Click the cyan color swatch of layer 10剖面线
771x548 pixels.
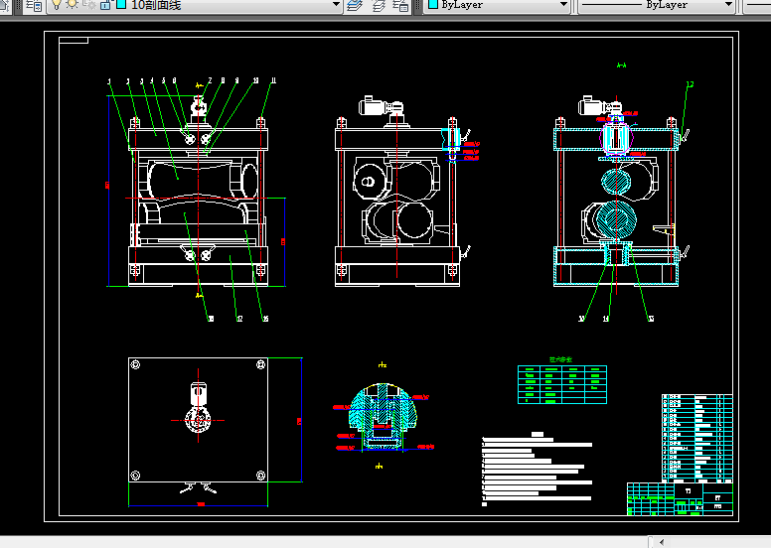(121, 4)
